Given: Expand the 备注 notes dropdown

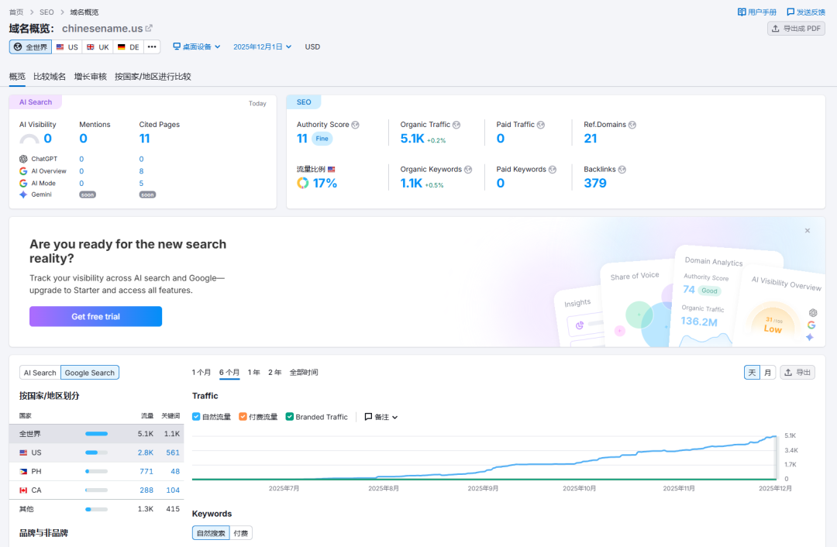Looking at the screenshot, I should point(381,417).
